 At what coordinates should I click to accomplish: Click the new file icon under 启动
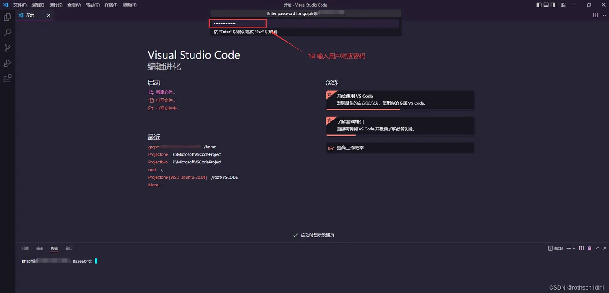pos(151,92)
